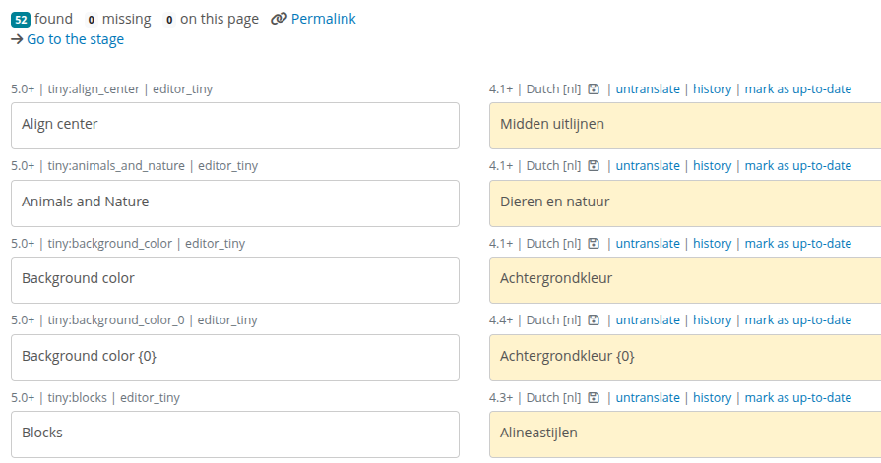Open the Permalink link

point(323,19)
